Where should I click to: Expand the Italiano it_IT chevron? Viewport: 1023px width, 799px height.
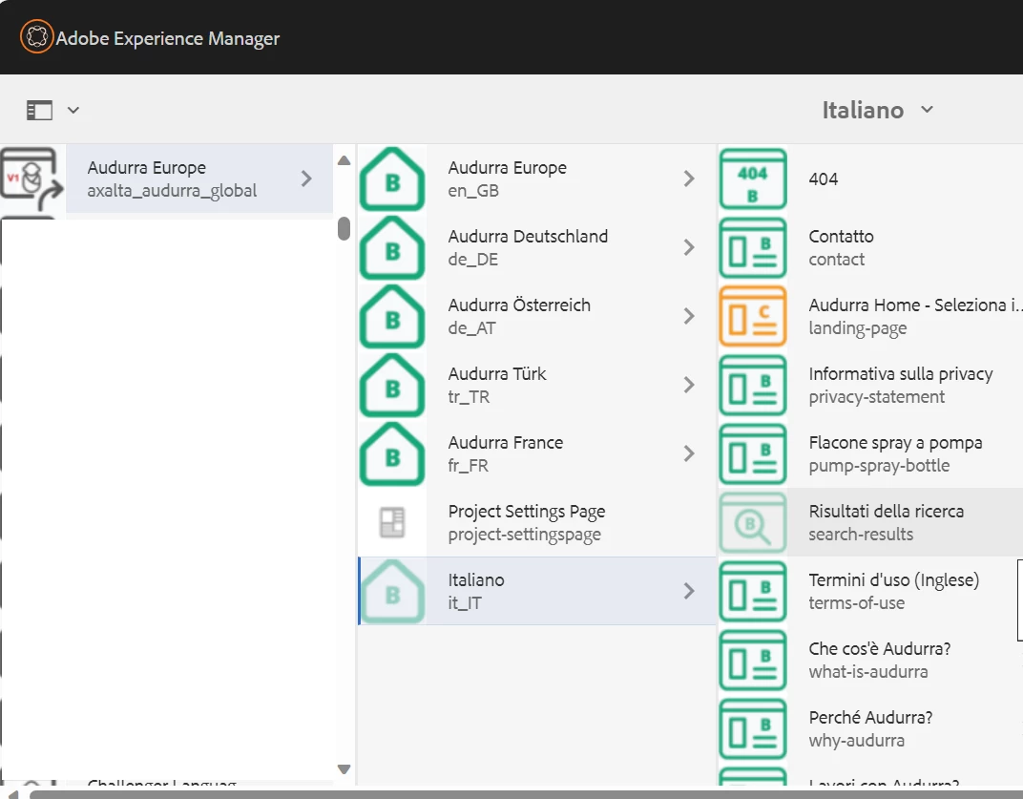point(689,591)
